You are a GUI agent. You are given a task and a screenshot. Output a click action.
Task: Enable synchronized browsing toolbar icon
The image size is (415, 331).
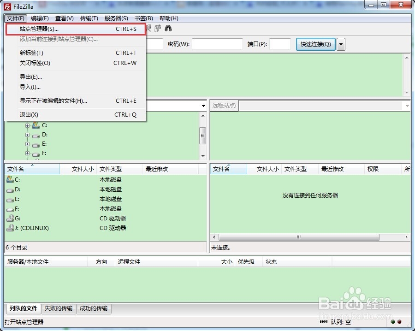158,28
